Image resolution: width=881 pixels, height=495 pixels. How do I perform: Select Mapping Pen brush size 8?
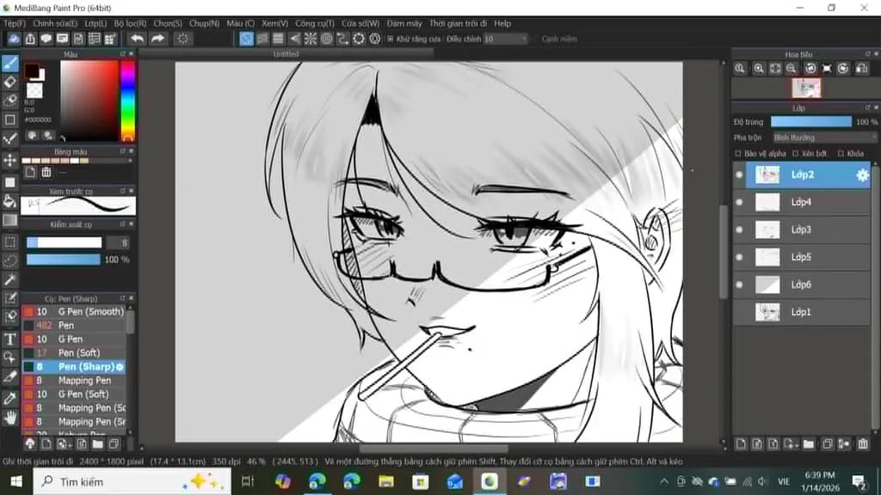pos(74,381)
